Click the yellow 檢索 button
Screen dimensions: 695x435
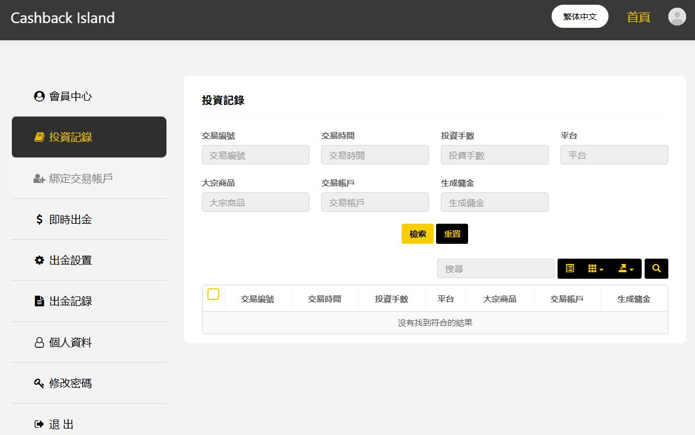click(x=418, y=234)
